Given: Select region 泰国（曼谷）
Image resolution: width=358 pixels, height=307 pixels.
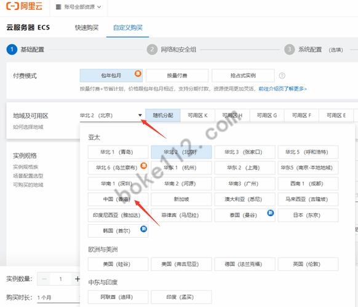Looking at the screenshot, I should point(245,215).
